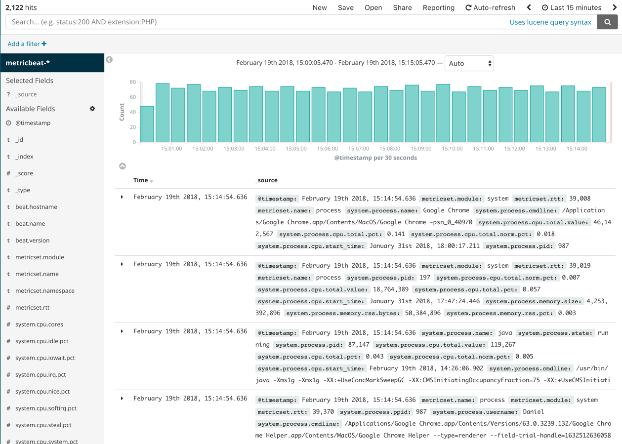The height and width of the screenshot is (444, 622).
Task: Click Open in the top menu
Action: (x=373, y=7)
